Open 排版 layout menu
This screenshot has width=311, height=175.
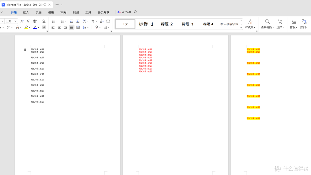pos(294,24)
